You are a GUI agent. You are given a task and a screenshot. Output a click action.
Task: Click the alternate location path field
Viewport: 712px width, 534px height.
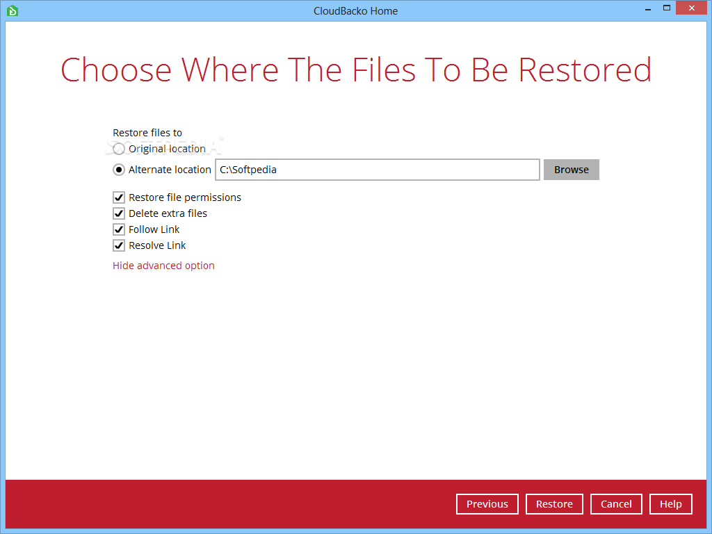[378, 170]
